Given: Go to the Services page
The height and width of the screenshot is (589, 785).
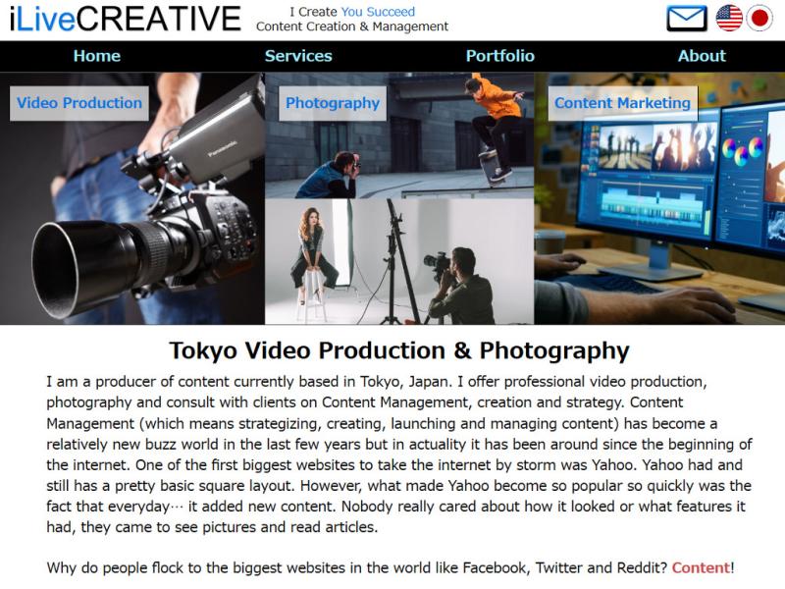Looking at the screenshot, I should pos(298,56).
